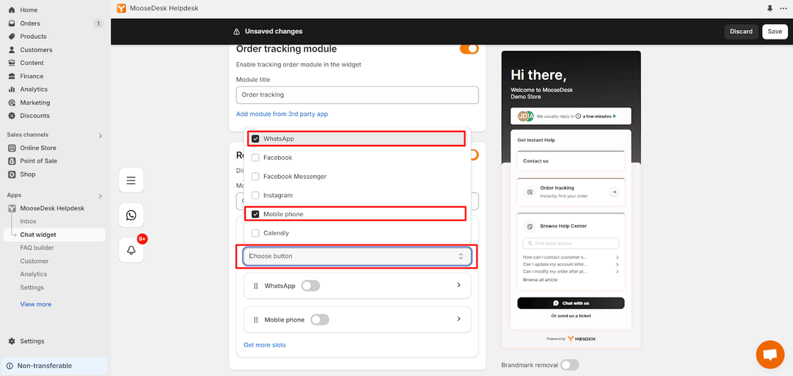Click the Products tag icon

pos(11,36)
